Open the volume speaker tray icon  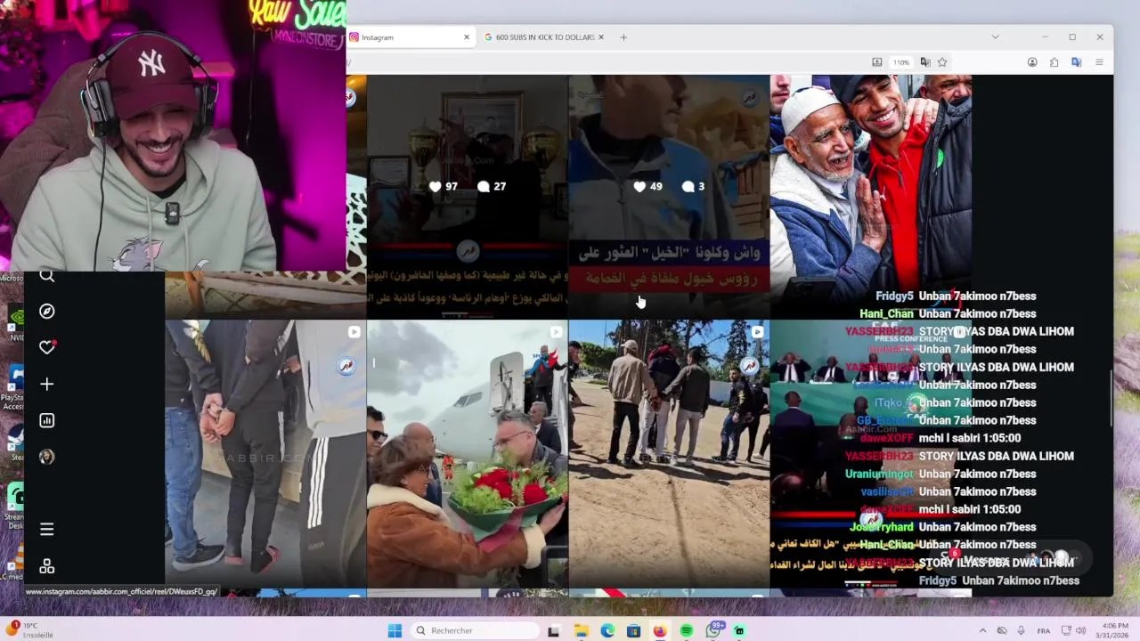[1080, 630]
